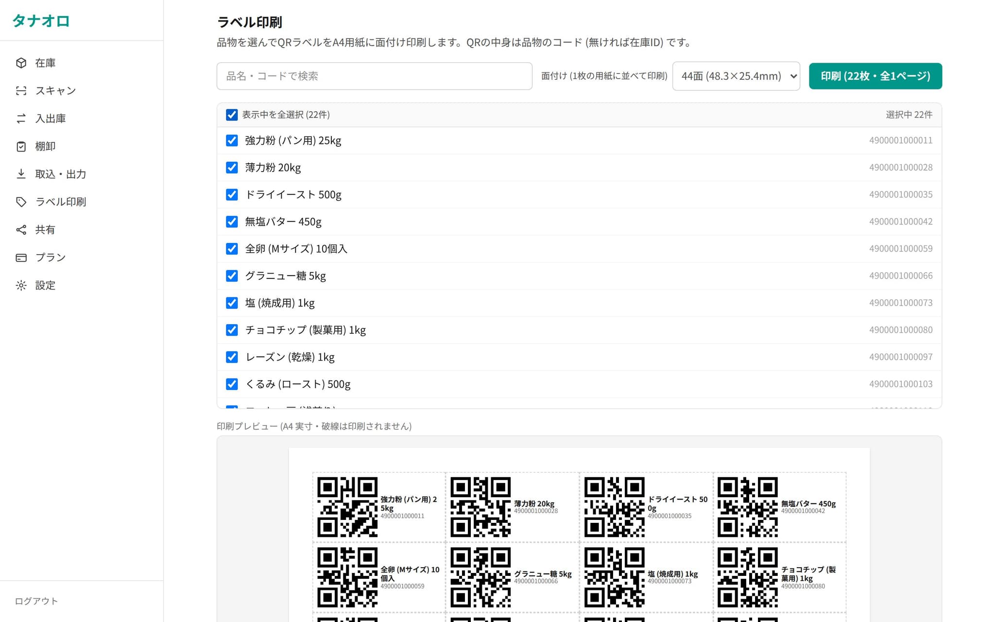995x622 pixels.
Task: Click the 選択中 22件 counter text
Action: pos(909,115)
